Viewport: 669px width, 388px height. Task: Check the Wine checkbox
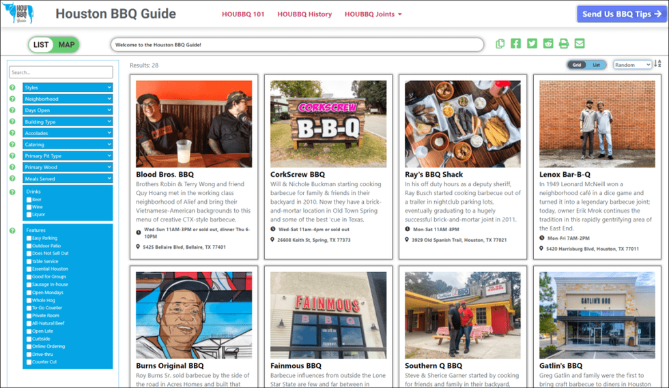[x=29, y=207]
